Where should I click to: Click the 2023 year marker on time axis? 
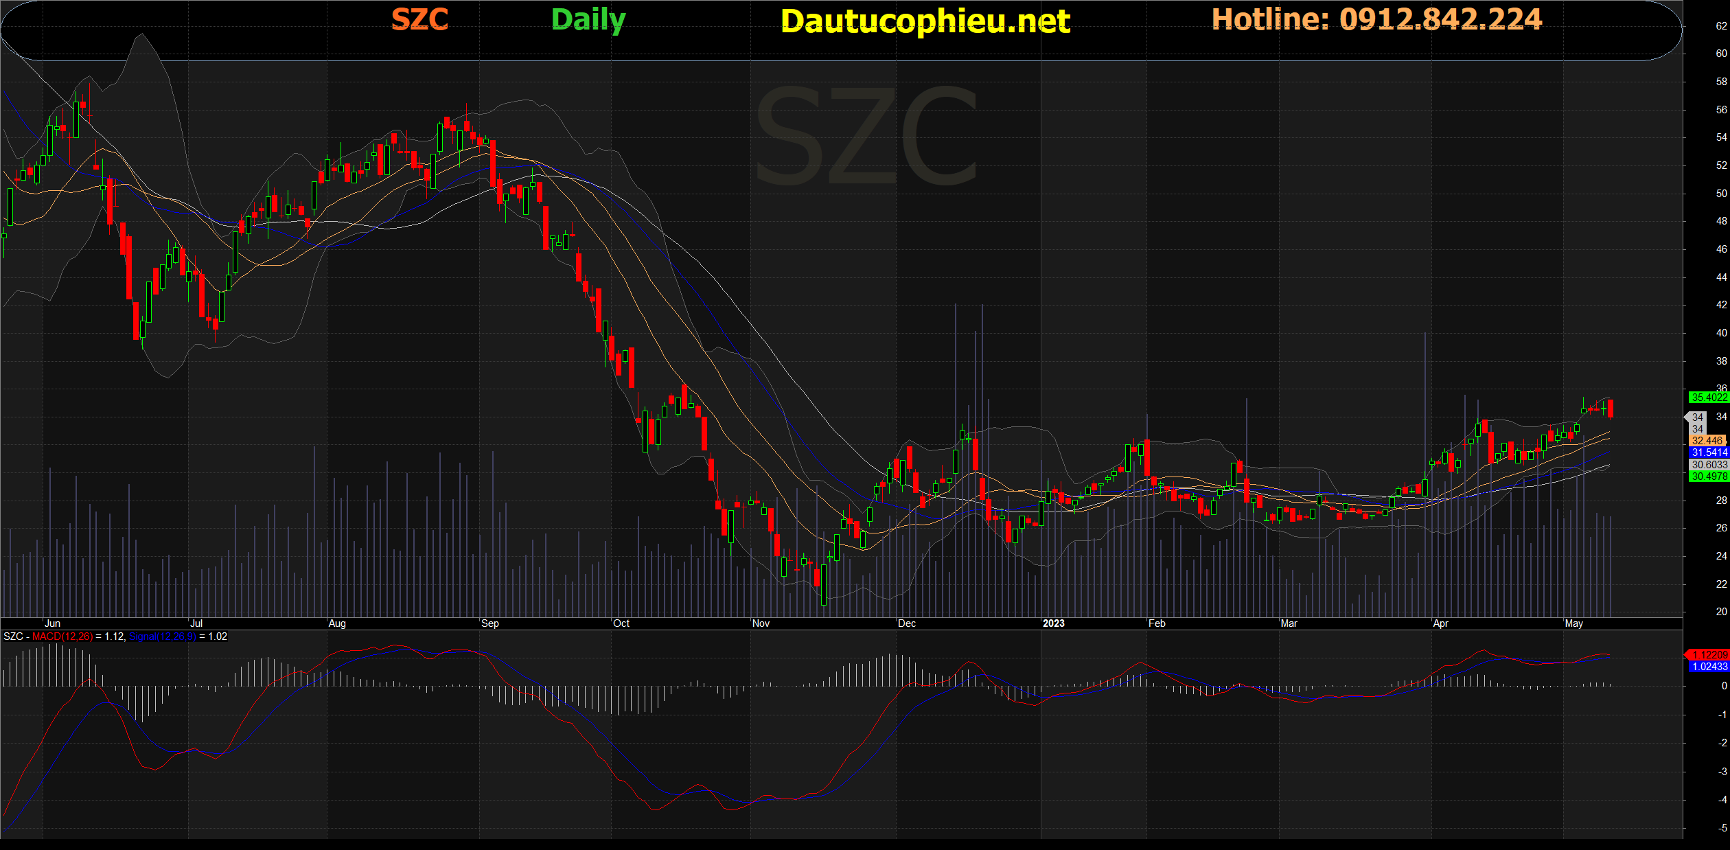point(1053,623)
